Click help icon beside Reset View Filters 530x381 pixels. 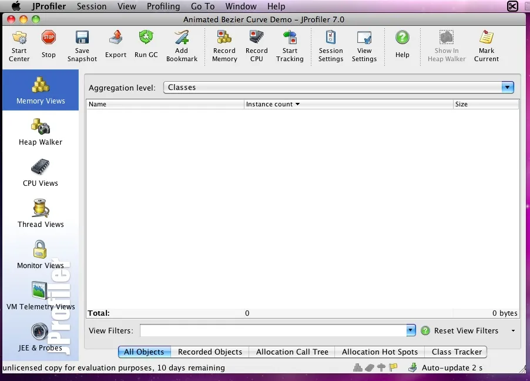[x=425, y=330]
